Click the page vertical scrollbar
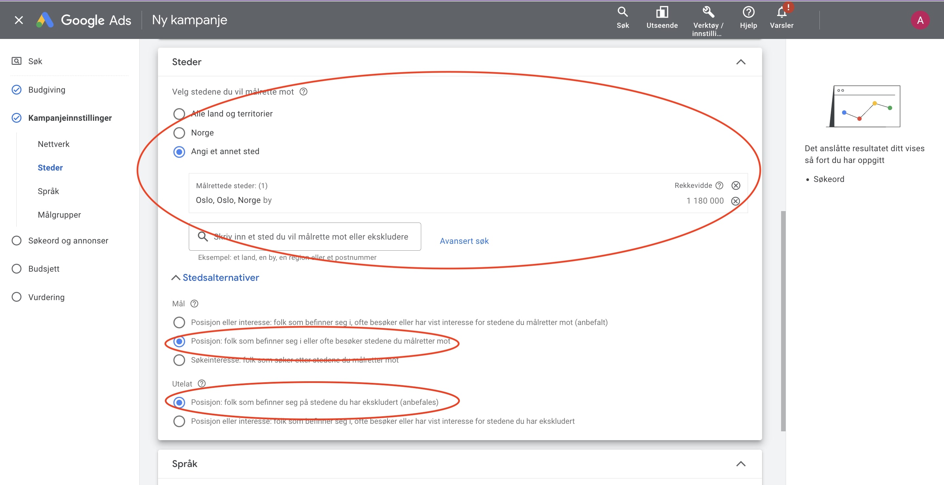 pyautogui.click(x=783, y=320)
